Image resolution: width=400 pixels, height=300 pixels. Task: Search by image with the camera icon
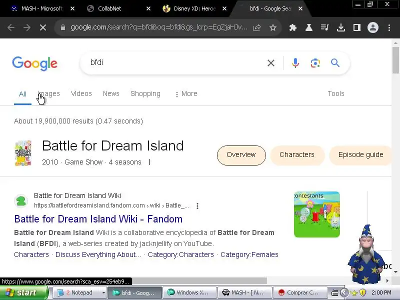[x=315, y=63]
